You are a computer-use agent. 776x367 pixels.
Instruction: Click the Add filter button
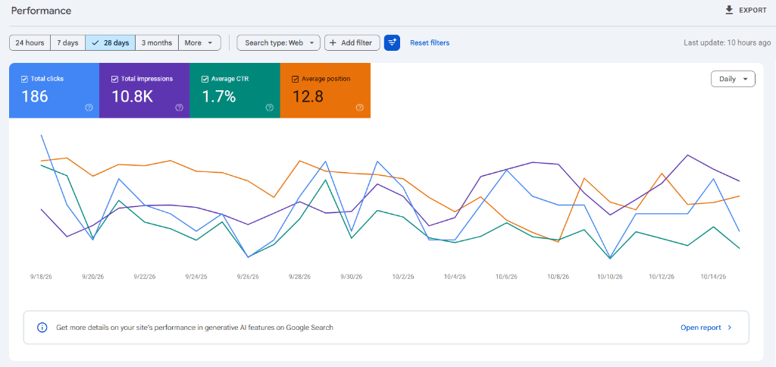tap(352, 42)
